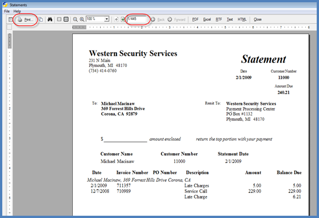The image size is (319, 218).
Task: Zoom out with the minus magnifier
Action: click(x=75, y=19)
